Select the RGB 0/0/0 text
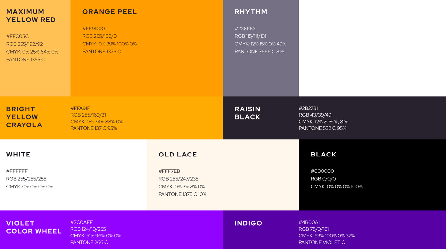The height and width of the screenshot is (249, 446). coord(323,179)
